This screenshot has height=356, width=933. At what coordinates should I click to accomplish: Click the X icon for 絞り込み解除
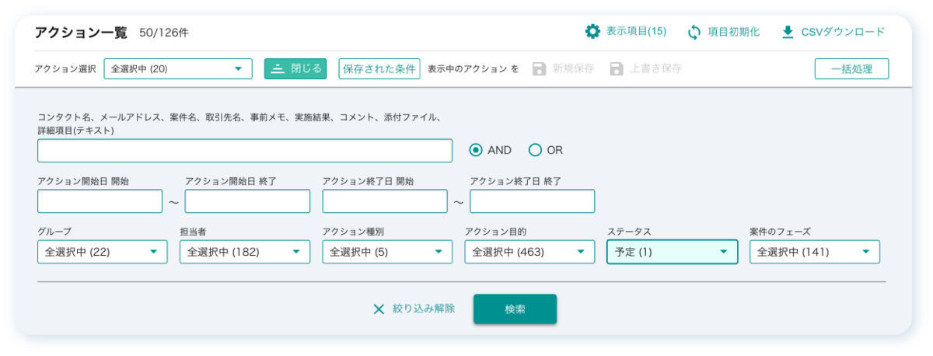[379, 309]
